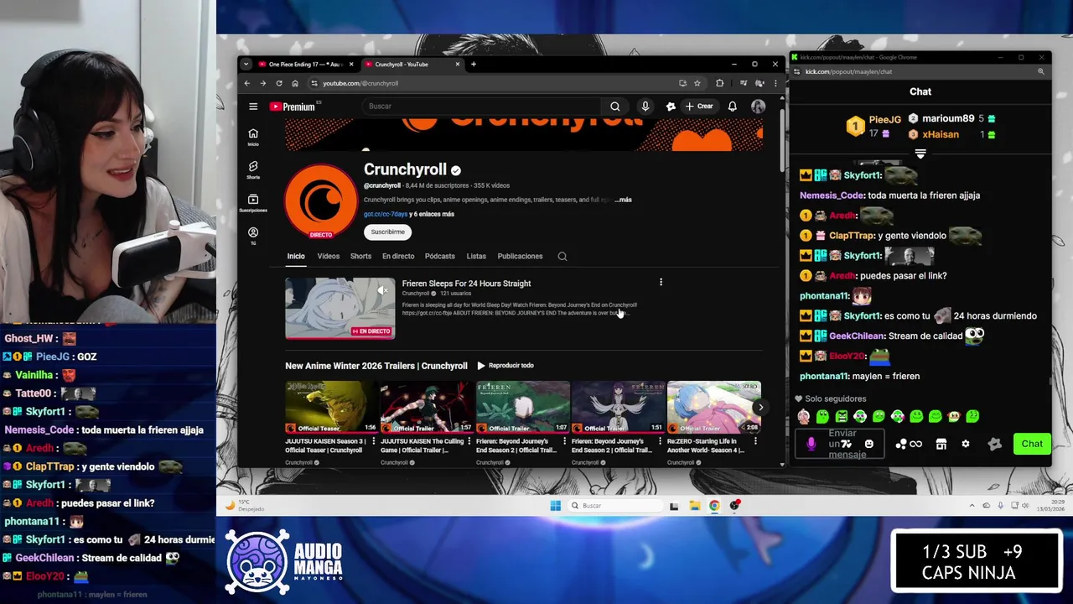This screenshot has height=604, width=1073.
Task: Click Nemesis_Code username in Kick chat
Action: (x=832, y=195)
